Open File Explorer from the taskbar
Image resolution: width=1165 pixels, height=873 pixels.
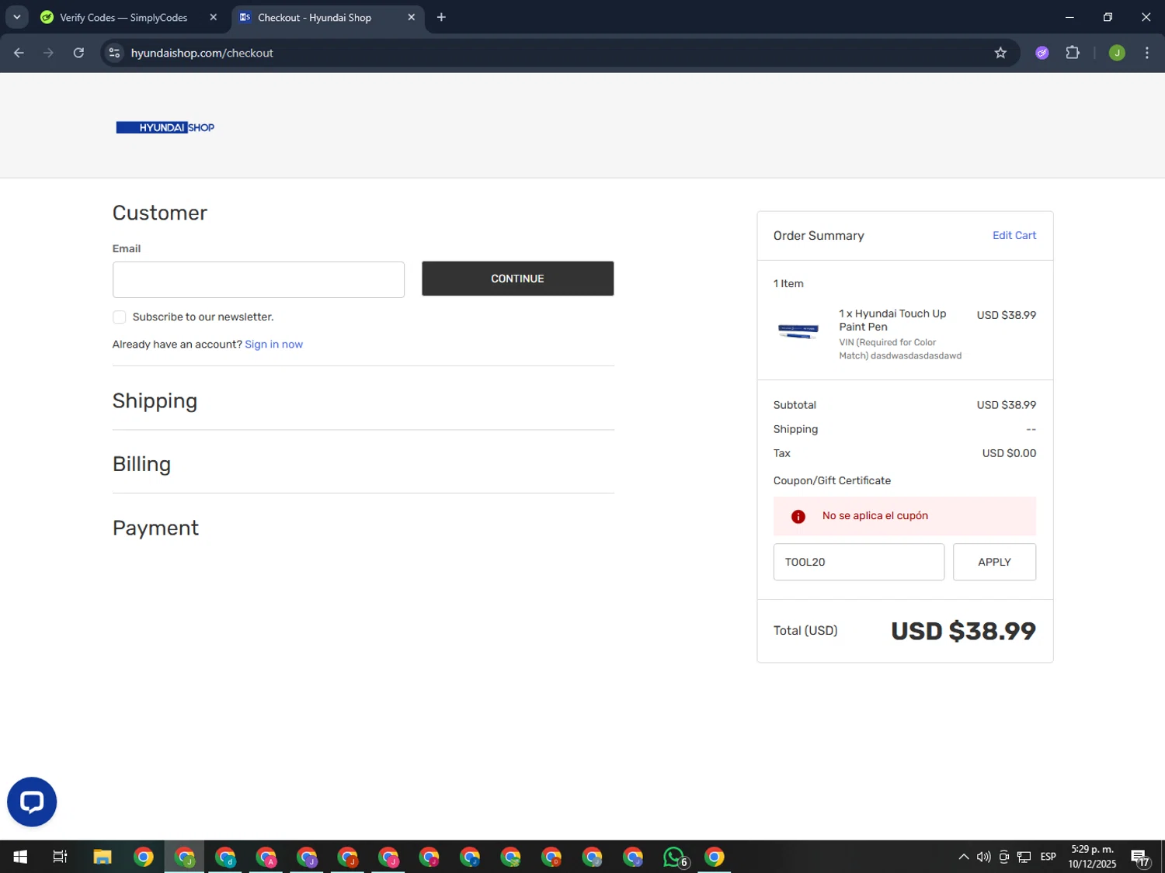click(103, 857)
